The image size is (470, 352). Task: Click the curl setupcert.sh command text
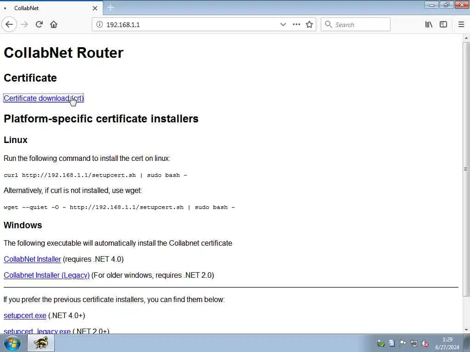point(95,175)
